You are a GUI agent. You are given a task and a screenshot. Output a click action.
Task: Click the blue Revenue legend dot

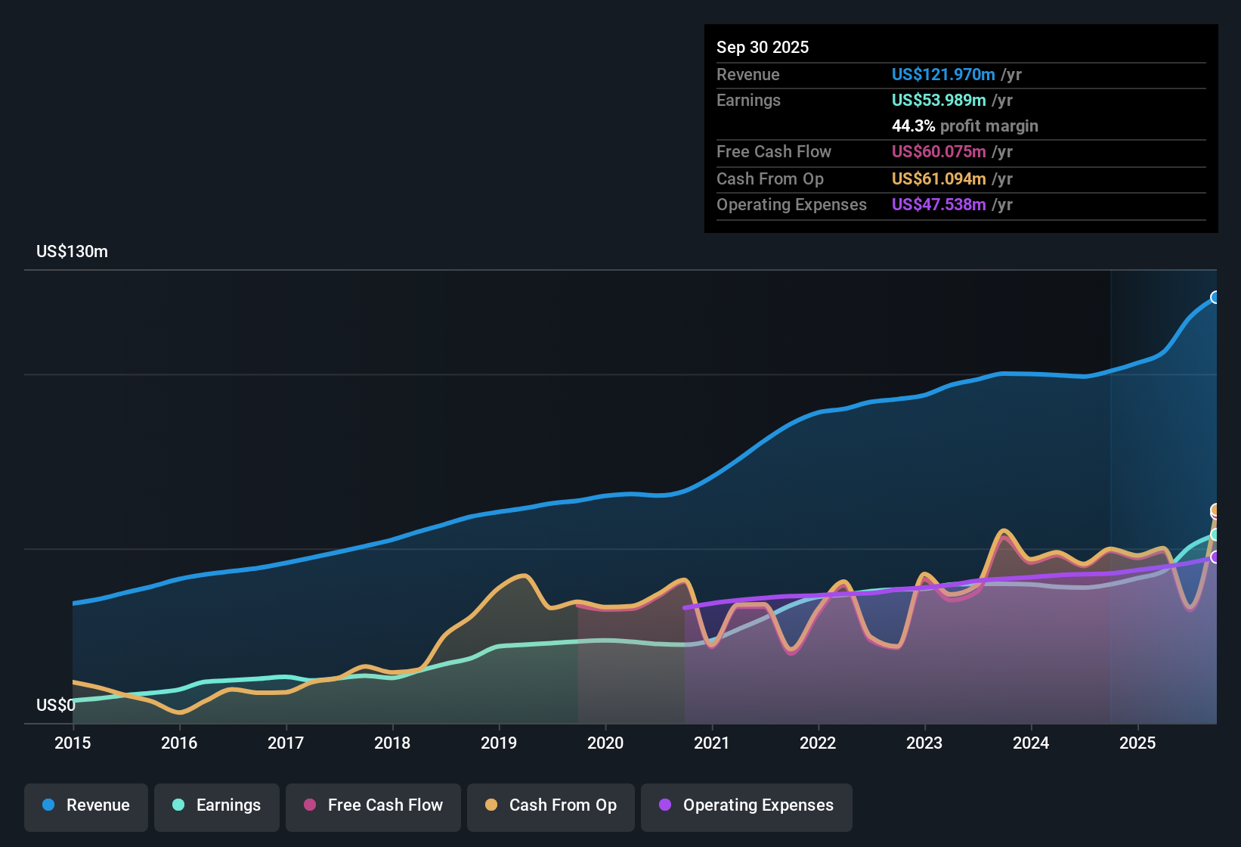48,805
